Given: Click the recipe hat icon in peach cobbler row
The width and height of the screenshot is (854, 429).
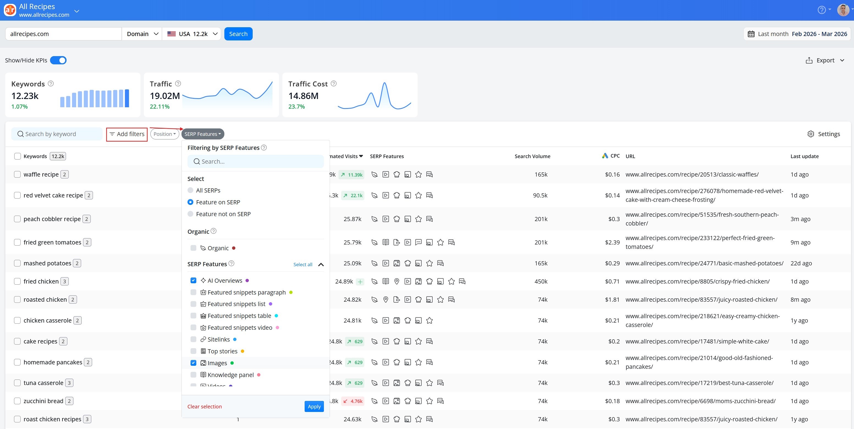Looking at the screenshot, I should 396,219.
